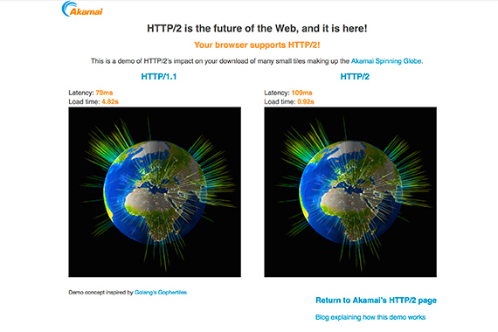Click the 4.82s load time value
Viewport: 498px width, 332px height.
tap(110, 101)
